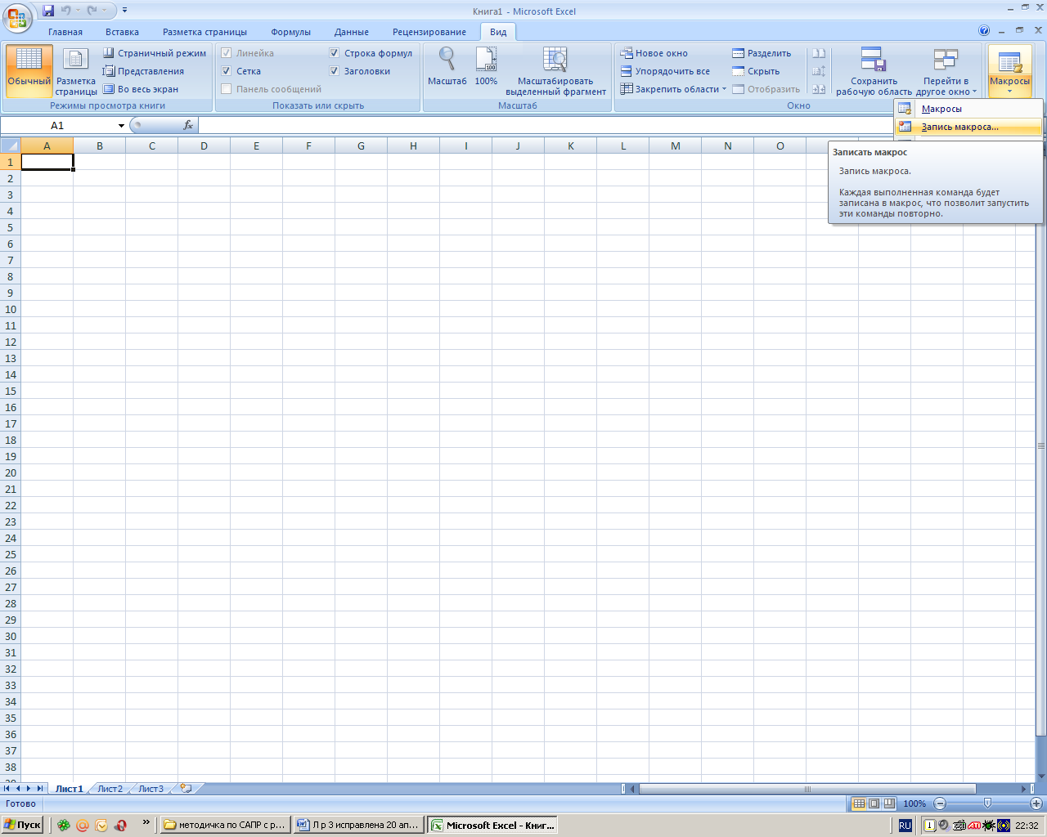Switch to sheet tab Лист2
Image resolution: width=1047 pixels, height=837 pixels.
[x=110, y=789]
